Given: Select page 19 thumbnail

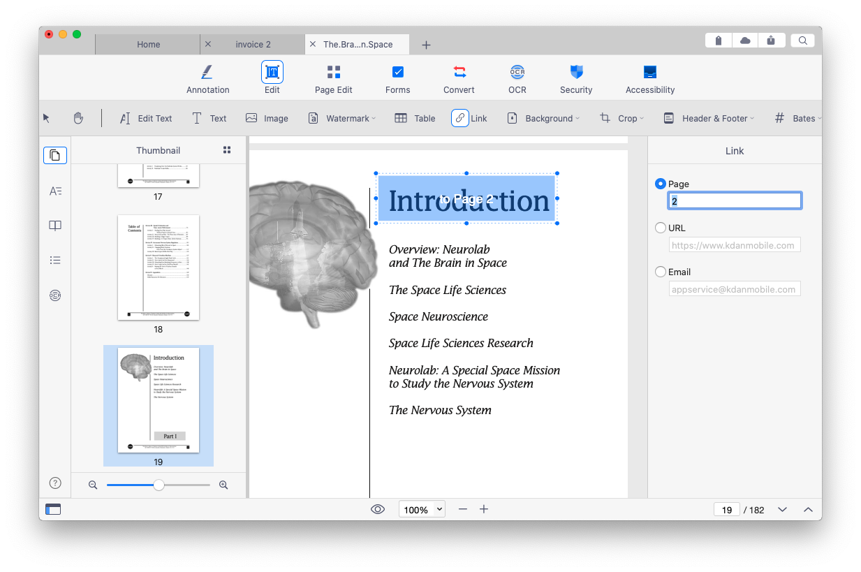Looking at the screenshot, I should [159, 400].
